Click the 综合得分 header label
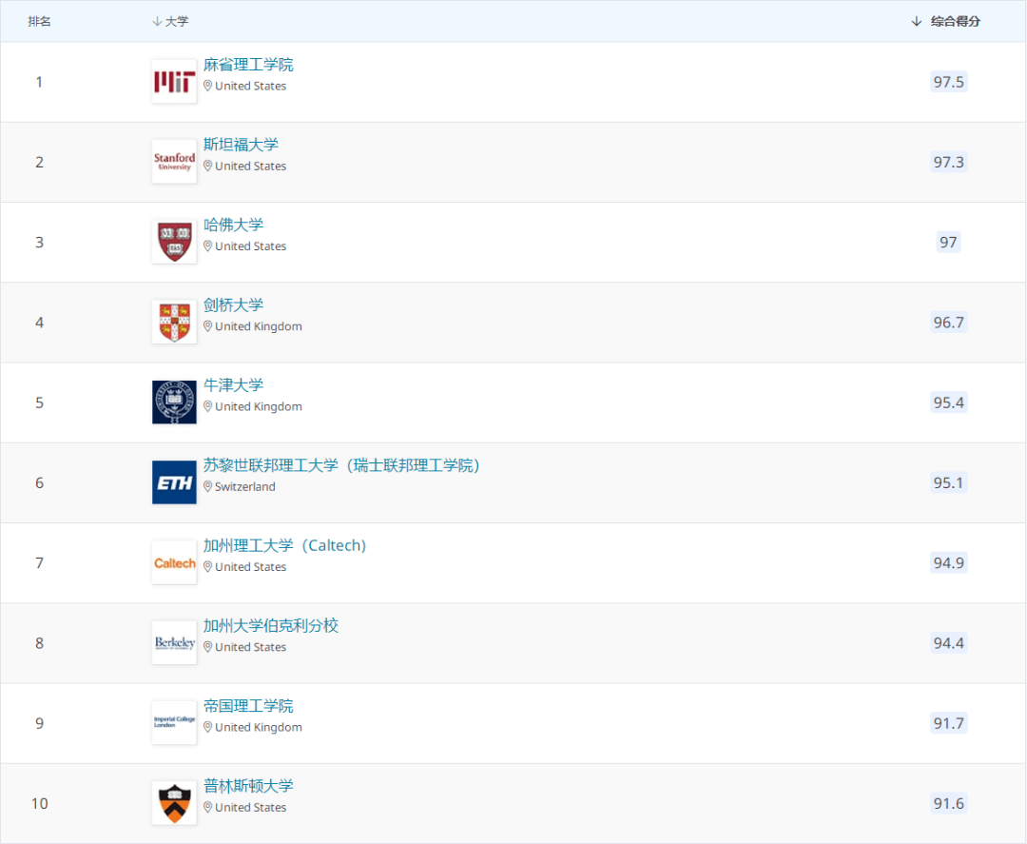 [956, 22]
